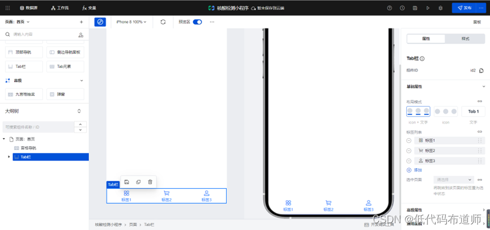Click the outline search down arrow
This screenshot has height=230, width=490.
click(80, 130)
